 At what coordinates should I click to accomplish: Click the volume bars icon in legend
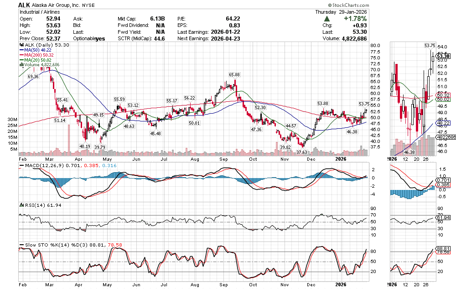click(20, 65)
